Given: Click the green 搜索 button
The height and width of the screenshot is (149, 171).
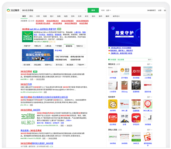Looking at the screenshot, I should (x=93, y=10).
